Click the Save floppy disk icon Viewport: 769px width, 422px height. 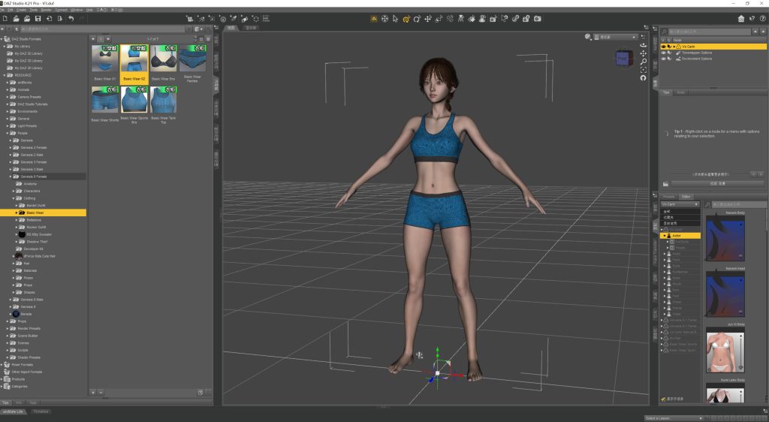point(38,19)
